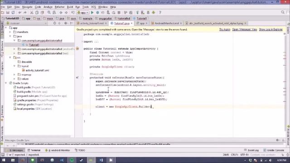The image size is (290, 163).
Task: Click Search Everywhere magnifier at top right
Action: pyautogui.click(x=283, y=12)
